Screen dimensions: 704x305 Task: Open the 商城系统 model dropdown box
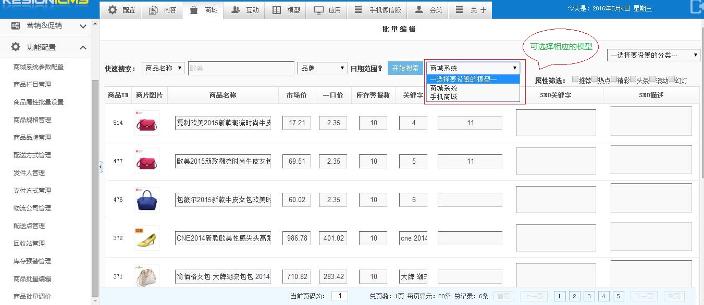tap(473, 68)
